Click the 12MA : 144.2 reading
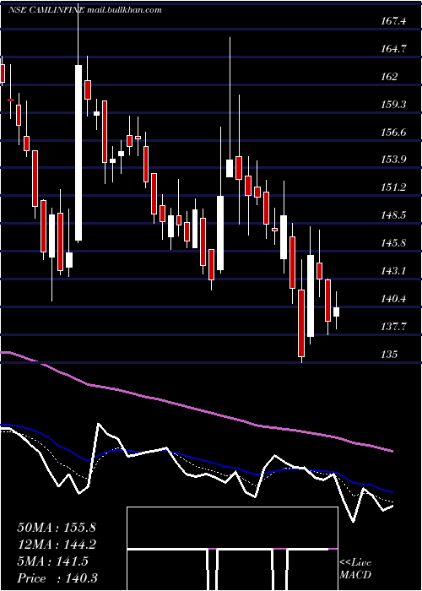The height and width of the screenshot is (591, 422). [x=57, y=545]
